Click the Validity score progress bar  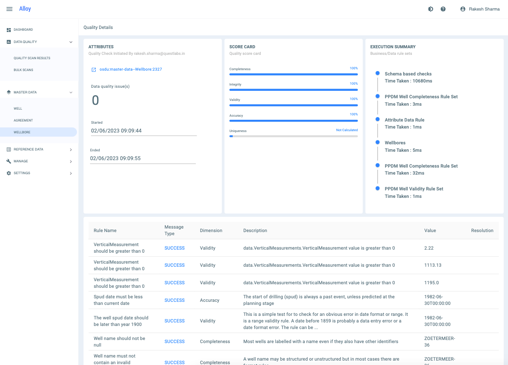(x=294, y=105)
